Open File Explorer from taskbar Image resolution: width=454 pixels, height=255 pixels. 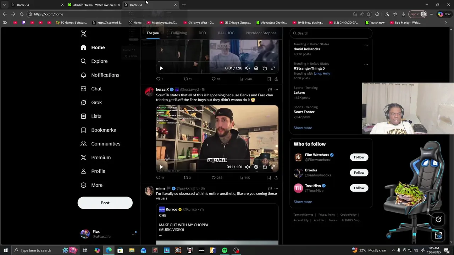point(132,250)
